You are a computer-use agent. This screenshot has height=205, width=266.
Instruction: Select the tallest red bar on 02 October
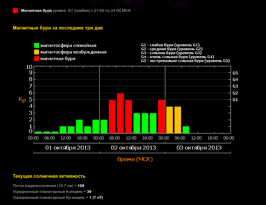click(120, 113)
